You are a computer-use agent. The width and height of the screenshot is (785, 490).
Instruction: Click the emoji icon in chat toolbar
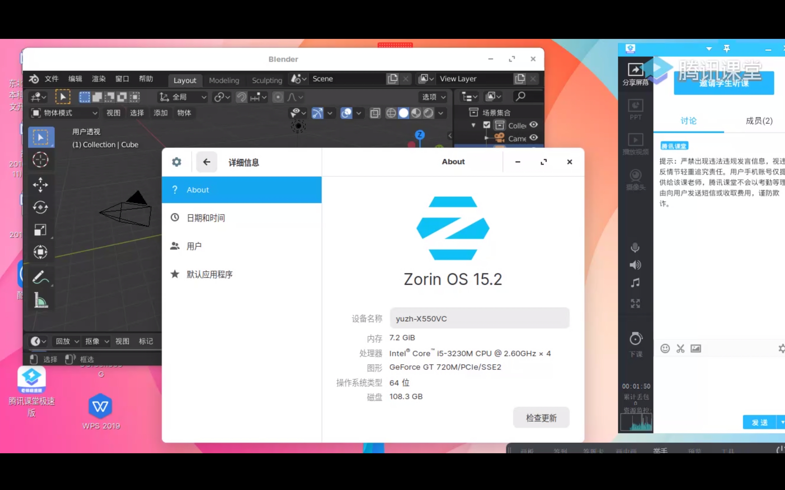(665, 349)
